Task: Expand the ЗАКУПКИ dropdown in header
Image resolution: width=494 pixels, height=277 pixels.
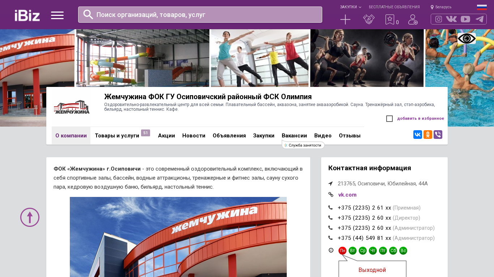Action: (350, 7)
